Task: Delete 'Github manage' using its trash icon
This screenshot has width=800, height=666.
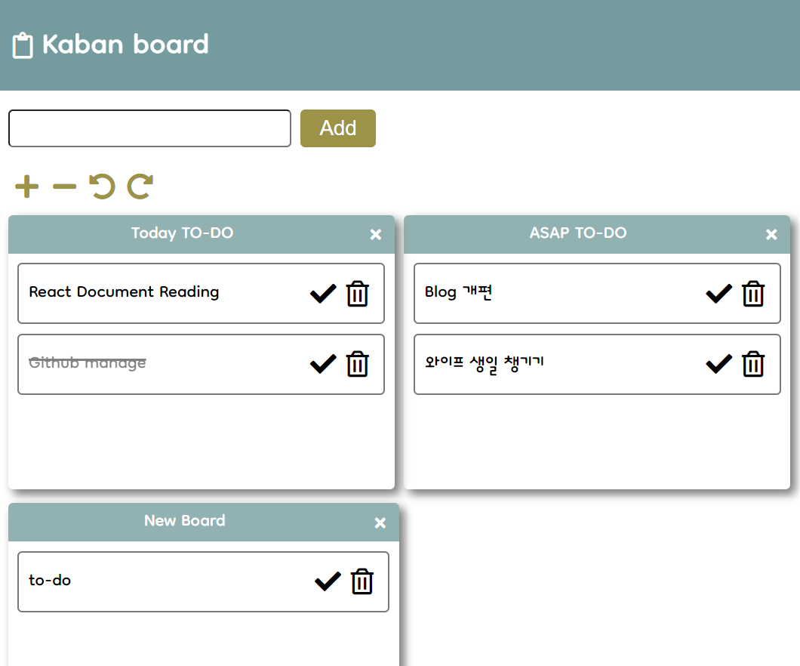Action: coord(357,364)
